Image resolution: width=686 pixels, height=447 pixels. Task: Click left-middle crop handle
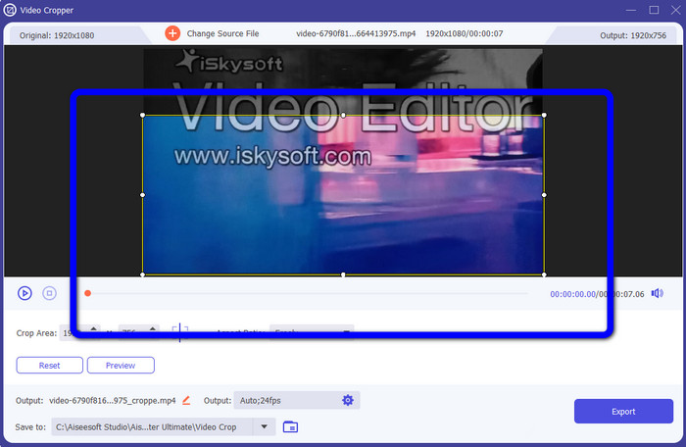pos(143,195)
